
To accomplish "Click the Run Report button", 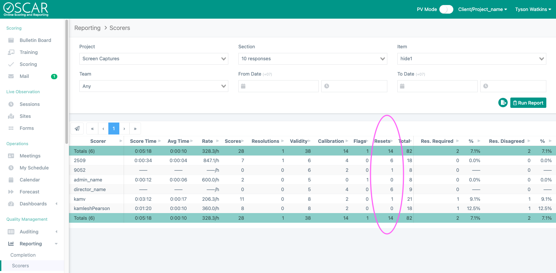I will point(528,103).
